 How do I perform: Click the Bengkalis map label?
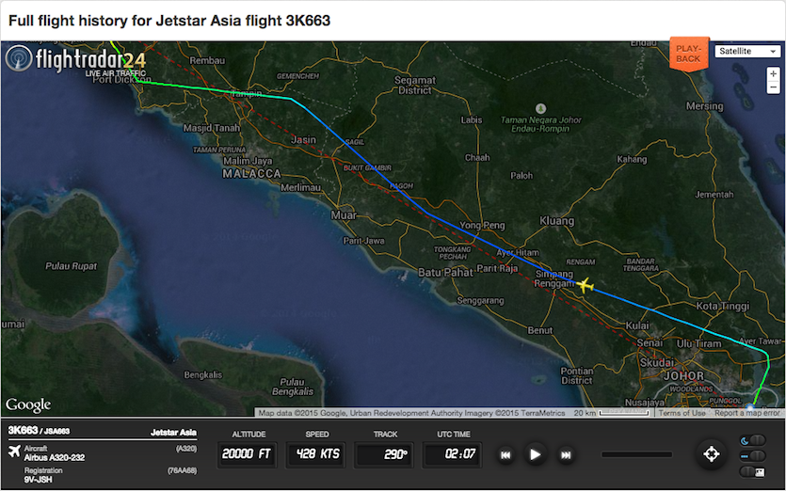click(202, 374)
